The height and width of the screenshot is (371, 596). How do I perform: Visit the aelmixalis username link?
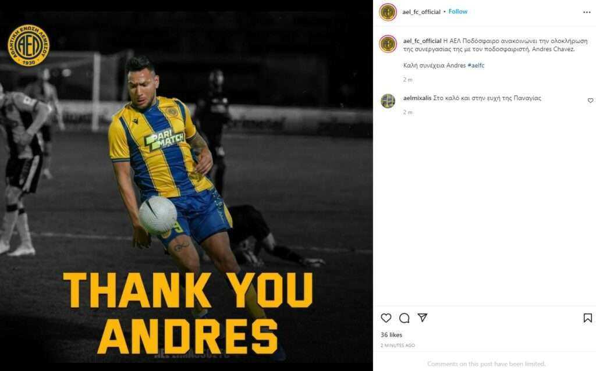[x=417, y=98]
